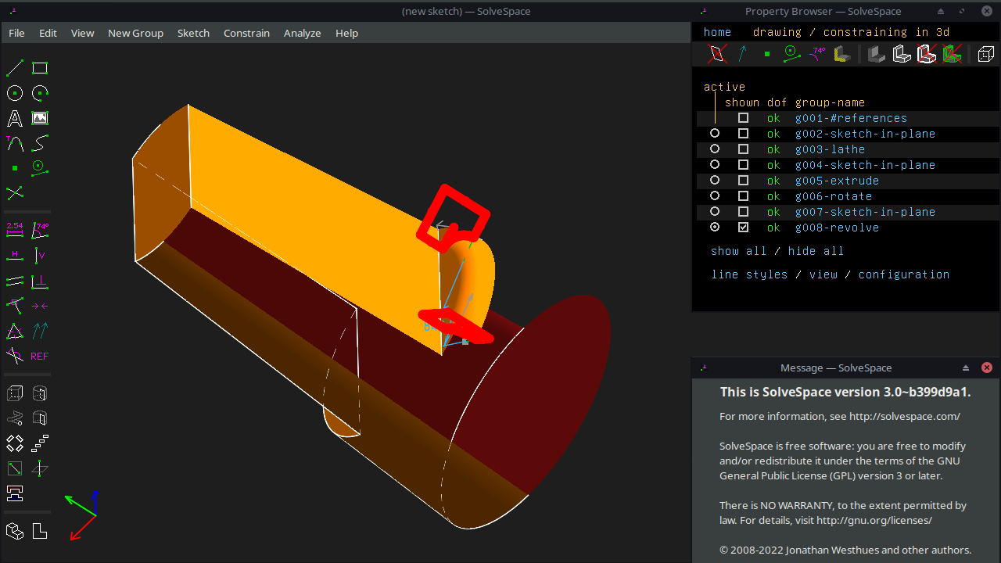
Task: Toggle points visibility with green square icon
Action: (767, 53)
